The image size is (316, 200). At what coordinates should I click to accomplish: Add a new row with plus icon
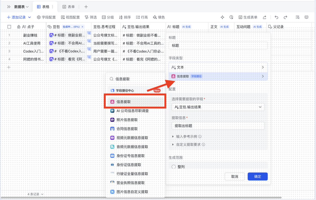[9, 67]
